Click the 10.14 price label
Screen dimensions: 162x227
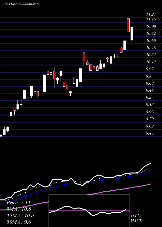coord(151,62)
